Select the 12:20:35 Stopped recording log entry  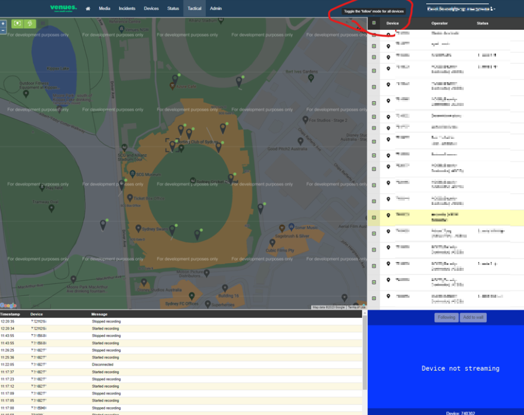pyautogui.click(x=181, y=322)
